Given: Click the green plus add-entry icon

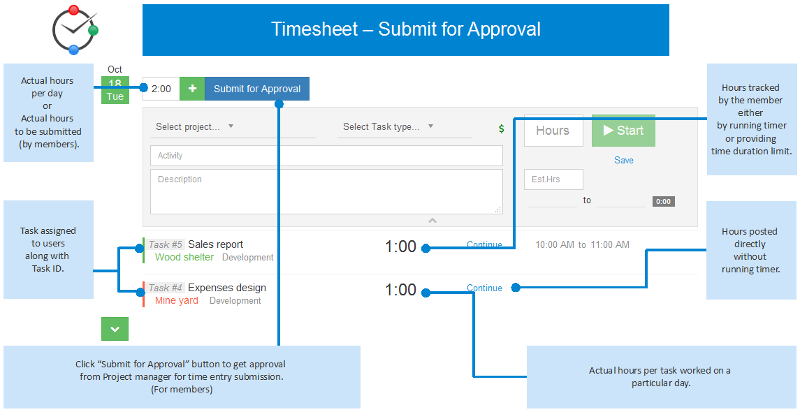Looking at the screenshot, I should [192, 89].
